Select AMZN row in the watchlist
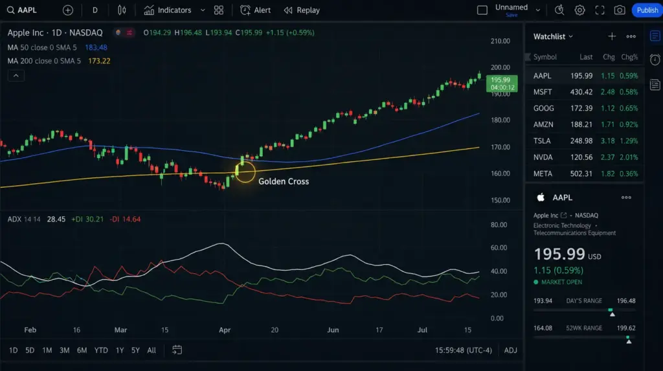 (x=585, y=124)
